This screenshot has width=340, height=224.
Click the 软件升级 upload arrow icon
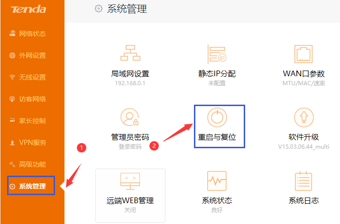[x=304, y=117]
